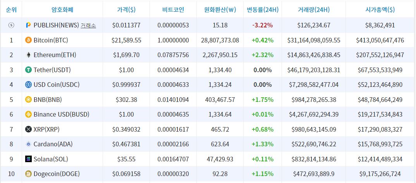The height and width of the screenshot is (183, 416).
Task: Select Binance USD volume $4,267,692,294.39
Action: point(314,115)
